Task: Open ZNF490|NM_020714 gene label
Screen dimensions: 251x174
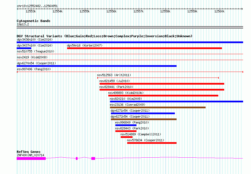Action: [x=30, y=155]
